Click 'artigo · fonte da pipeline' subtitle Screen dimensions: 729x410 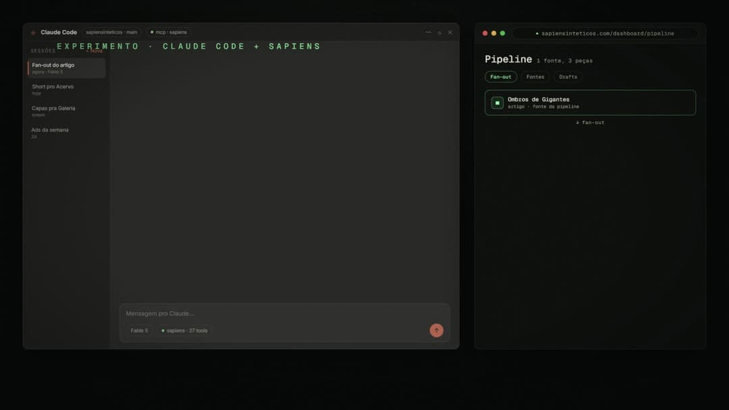click(x=543, y=107)
